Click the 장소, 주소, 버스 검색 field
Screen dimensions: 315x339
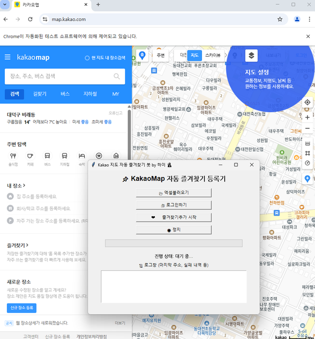coord(65,76)
